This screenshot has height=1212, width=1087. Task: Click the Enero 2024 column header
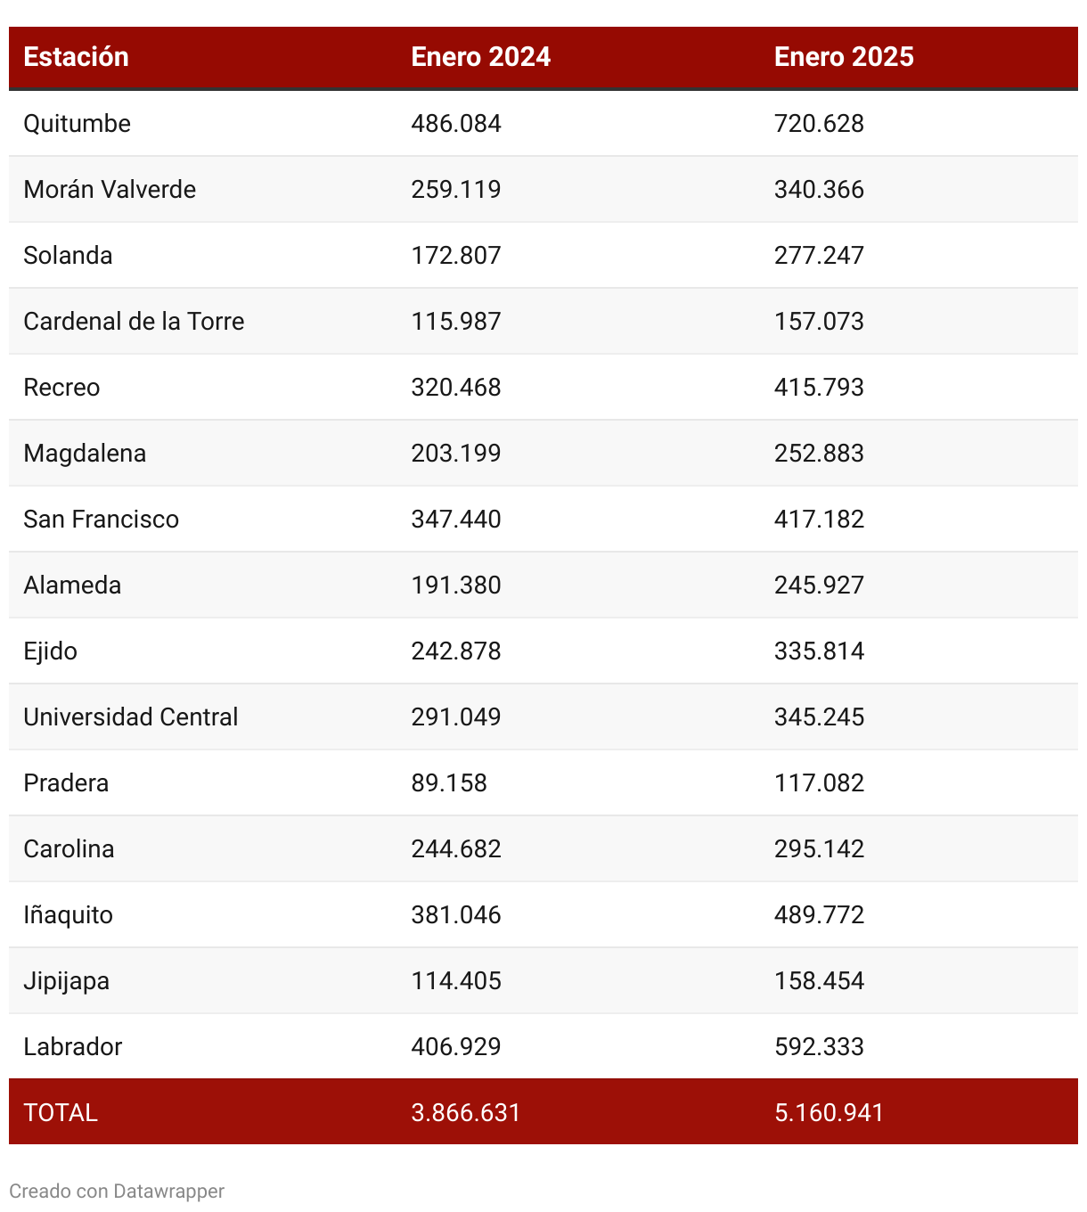[x=480, y=57]
